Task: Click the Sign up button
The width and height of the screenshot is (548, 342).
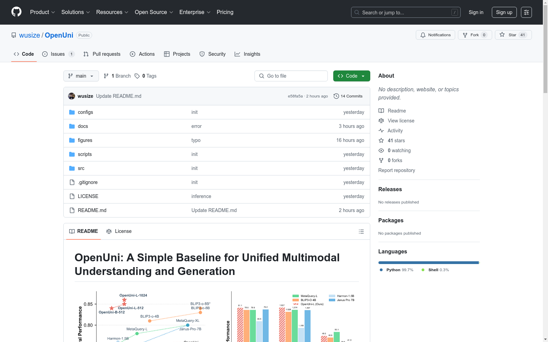Action: tap(504, 12)
